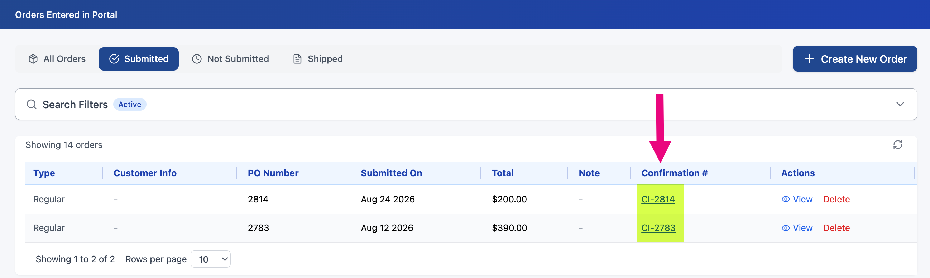Click the clock icon for Not Submitted
930x278 pixels.
point(197,59)
